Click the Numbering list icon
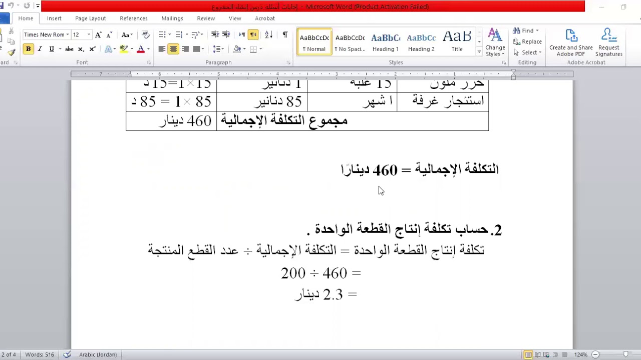The image size is (641, 360). coord(179,34)
